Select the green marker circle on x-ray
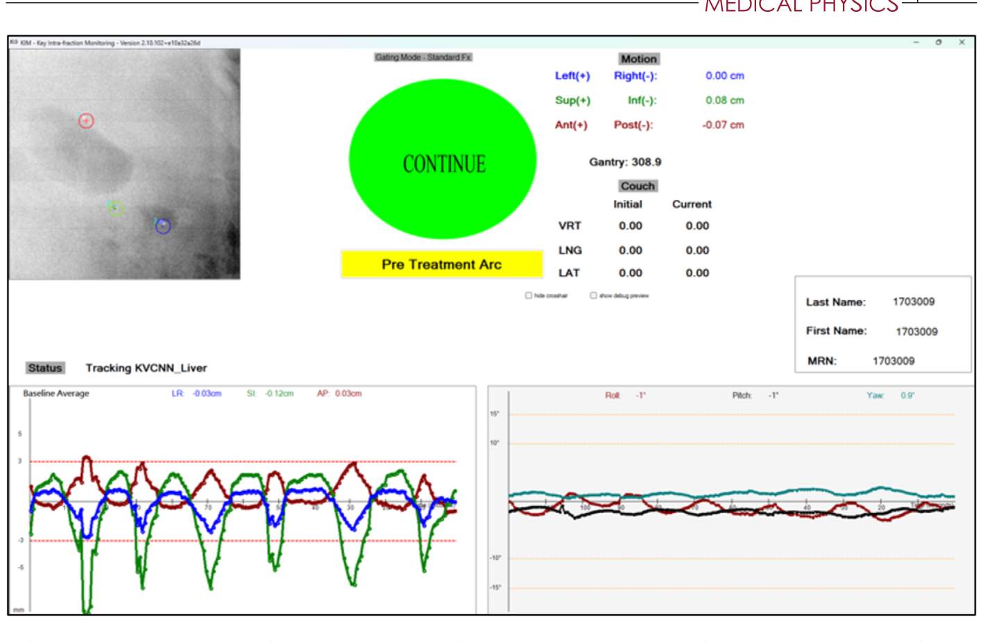The width and height of the screenshot is (983, 642). point(116,208)
